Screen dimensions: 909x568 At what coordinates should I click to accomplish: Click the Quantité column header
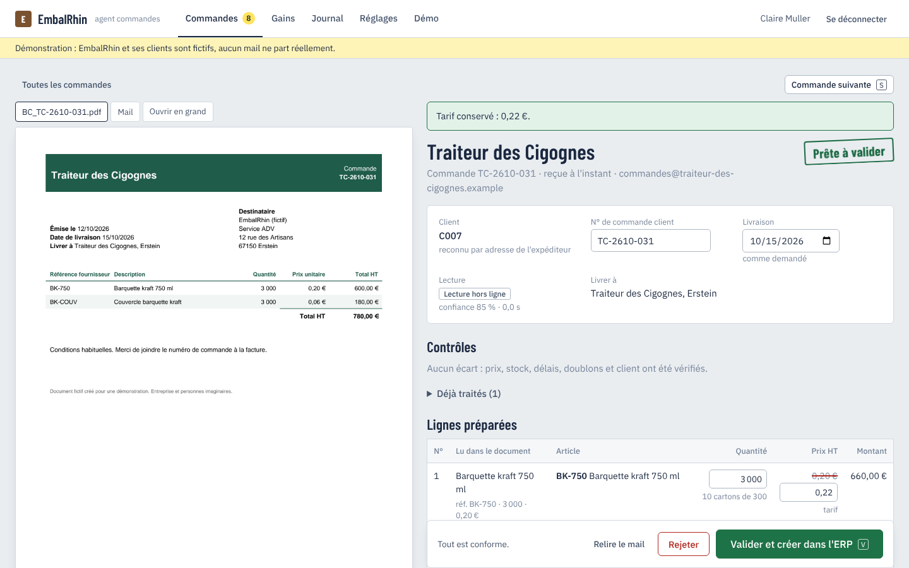[x=751, y=451]
